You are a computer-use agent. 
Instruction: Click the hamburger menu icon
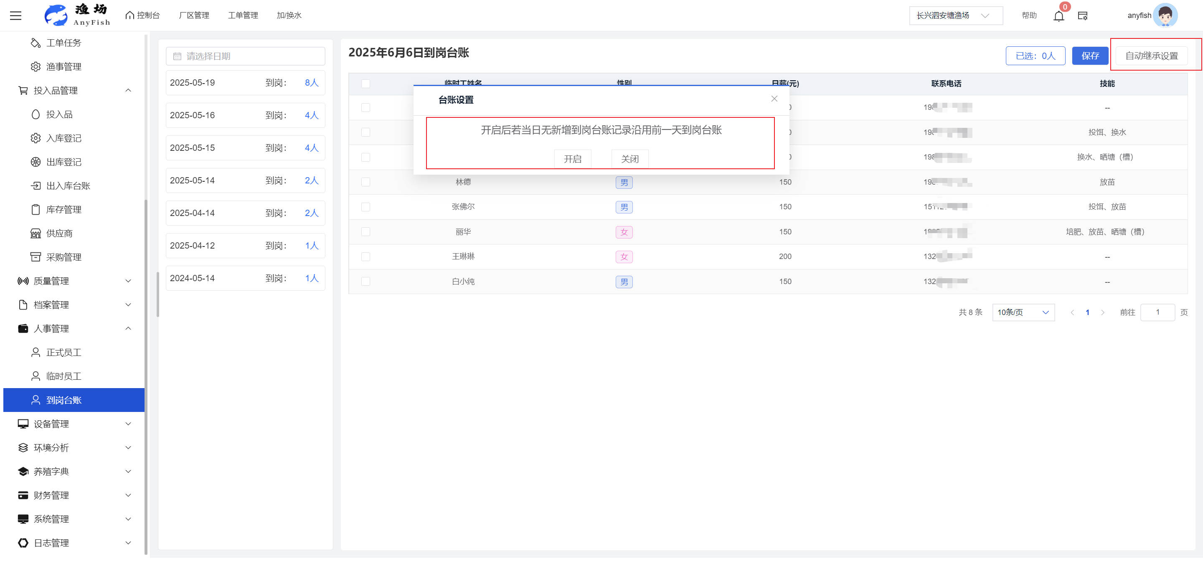click(x=15, y=15)
